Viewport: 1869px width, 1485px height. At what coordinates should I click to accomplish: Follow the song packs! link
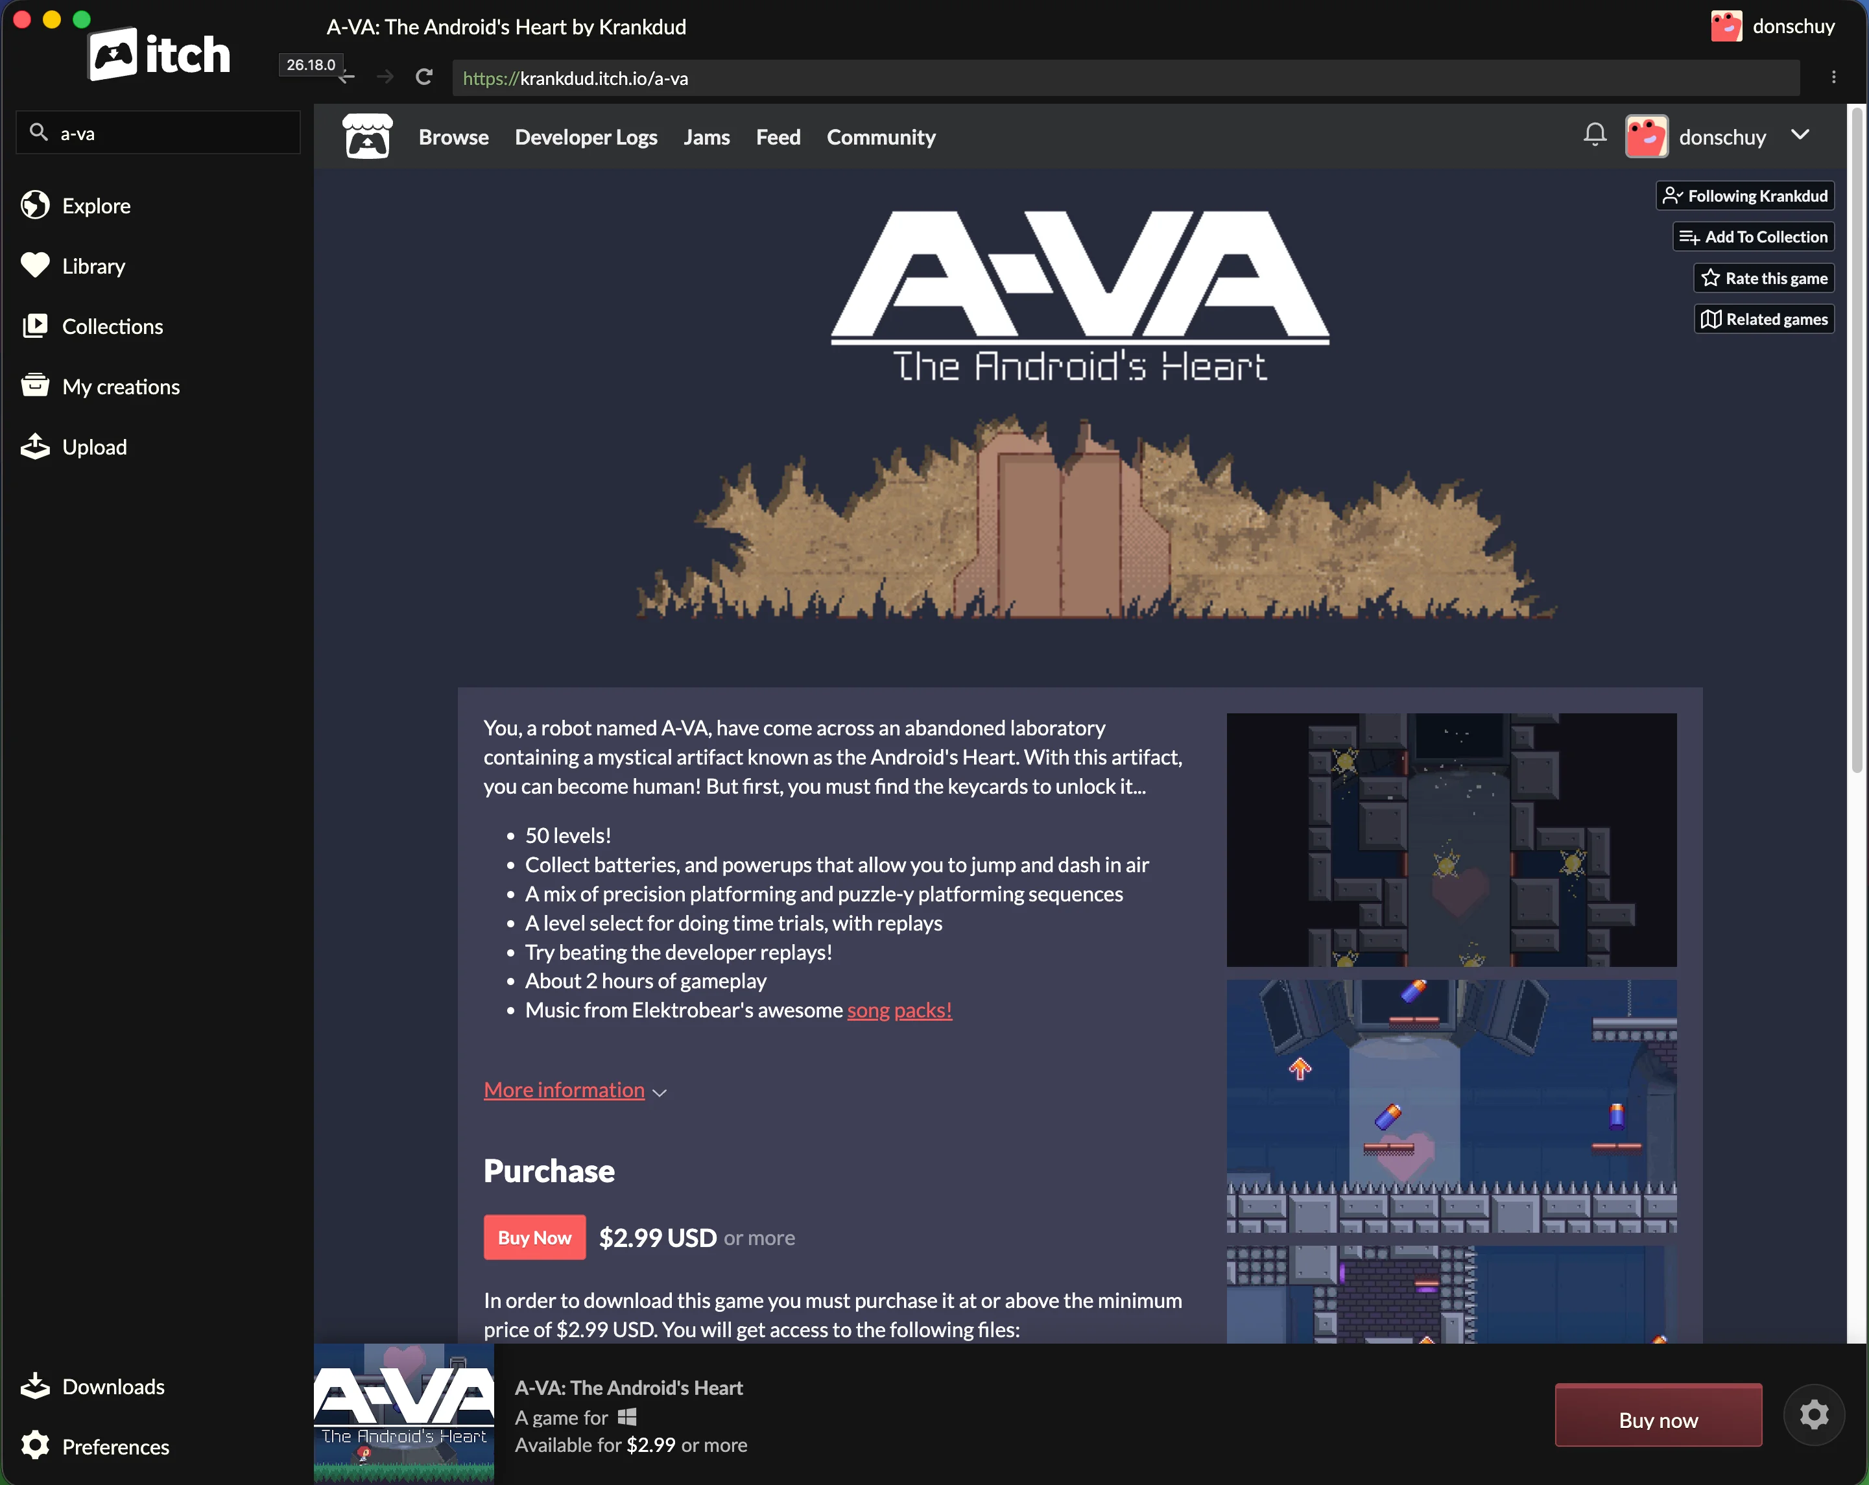pyautogui.click(x=900, y=1010)
